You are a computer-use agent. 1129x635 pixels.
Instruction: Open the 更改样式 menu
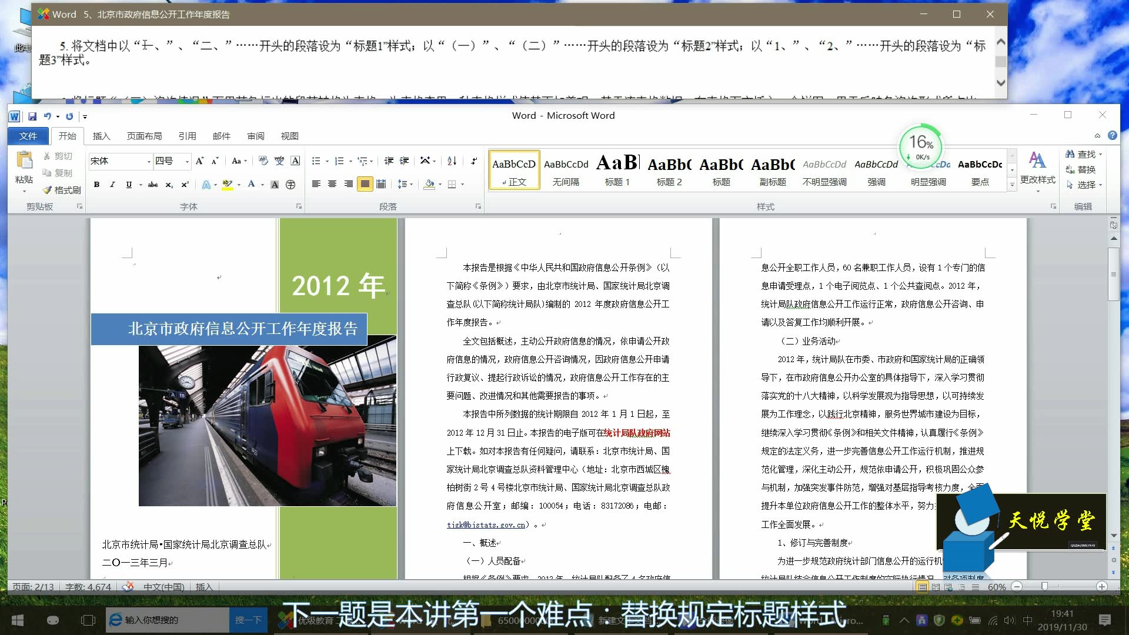pyautogui.click(x=1037, y=171)
